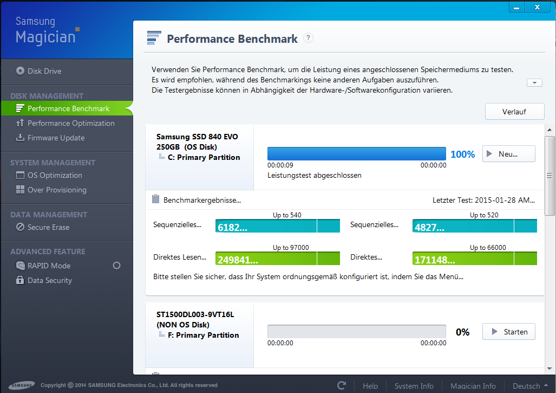
Task: Click the Secure Erase prohibition icon
Action: 20,227
